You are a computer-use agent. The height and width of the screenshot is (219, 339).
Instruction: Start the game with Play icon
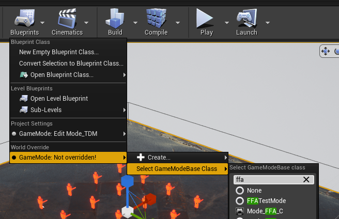click(206, 19)
